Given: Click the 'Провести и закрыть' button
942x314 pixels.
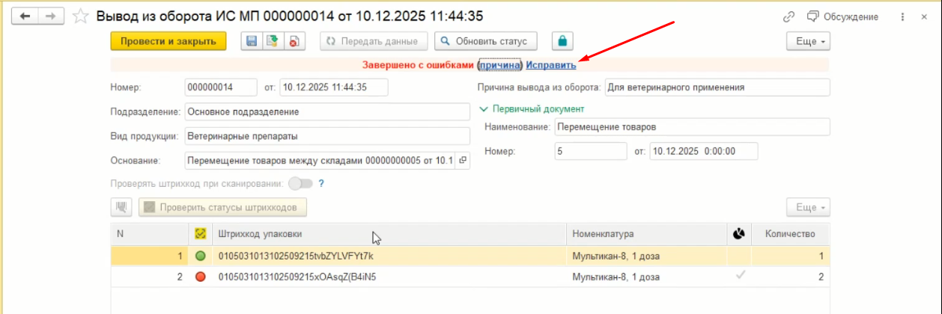Looking at the screenshot, I should click(x=168, y=41).
